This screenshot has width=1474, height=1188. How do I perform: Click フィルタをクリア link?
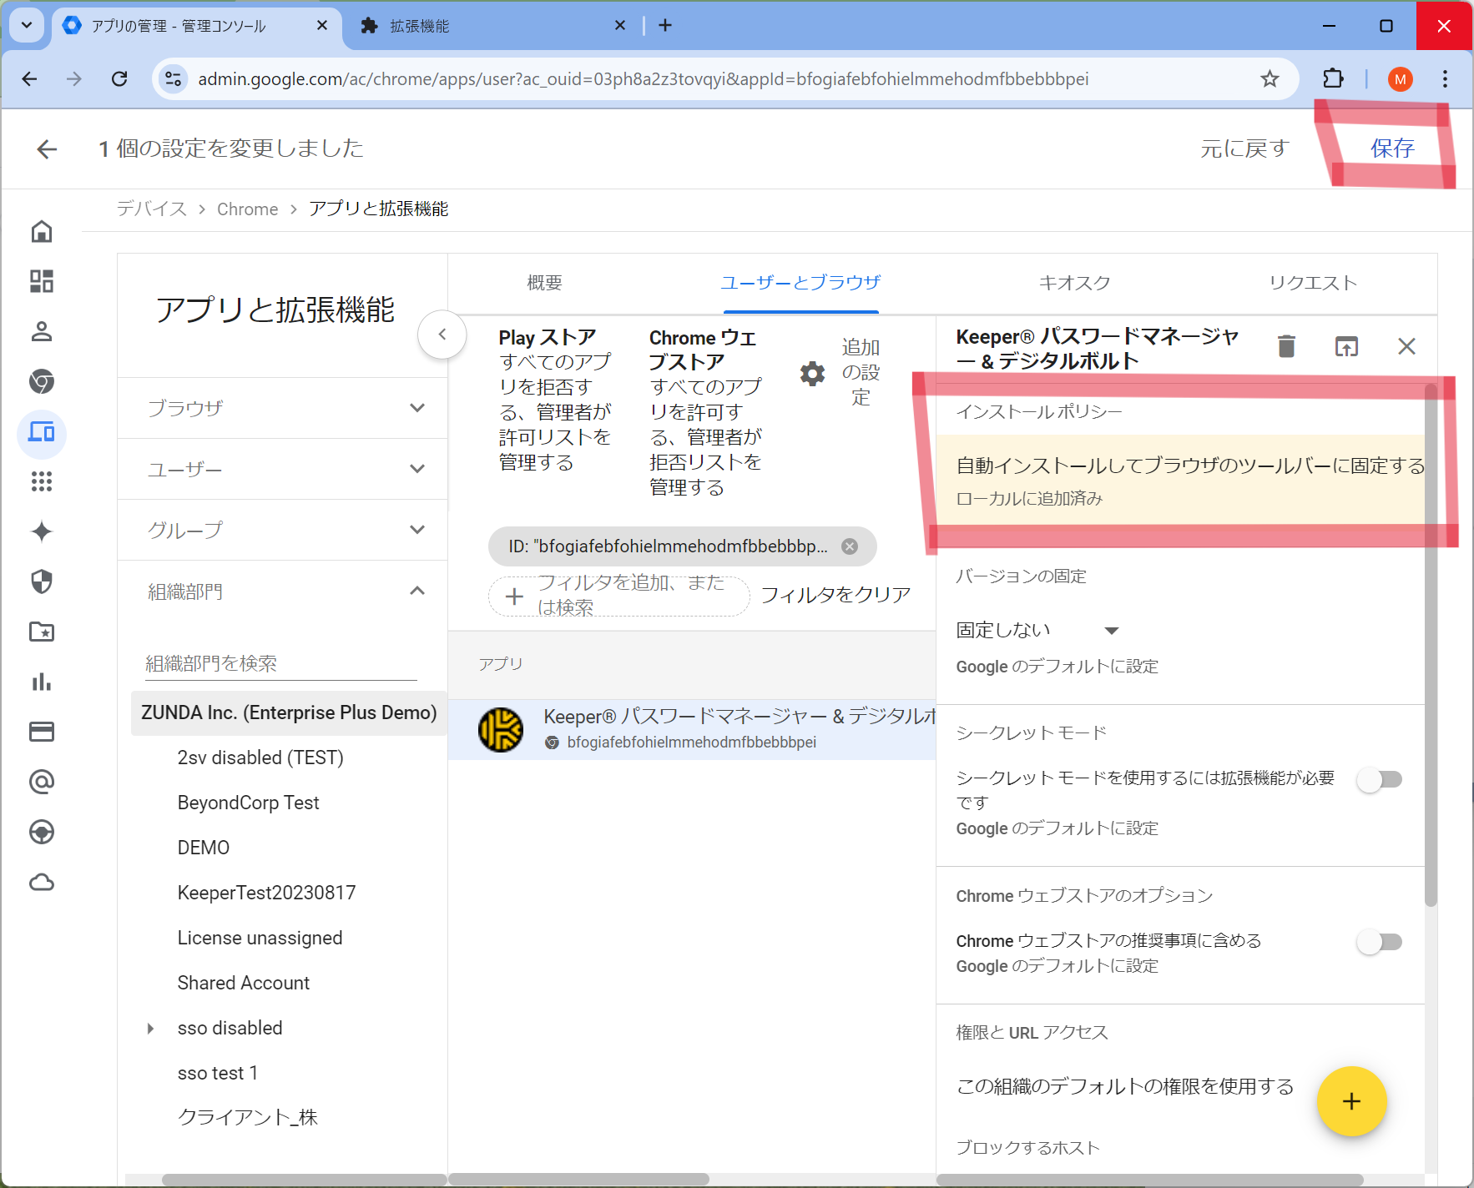835,595
